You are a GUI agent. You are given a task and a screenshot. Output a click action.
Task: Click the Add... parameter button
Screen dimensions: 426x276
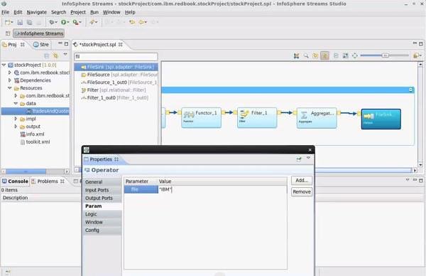pyautogui.click(x=302, y=180)
